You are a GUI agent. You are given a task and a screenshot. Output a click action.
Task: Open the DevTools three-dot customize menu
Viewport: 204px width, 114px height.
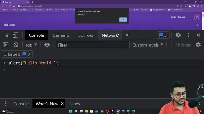[188, 35]
